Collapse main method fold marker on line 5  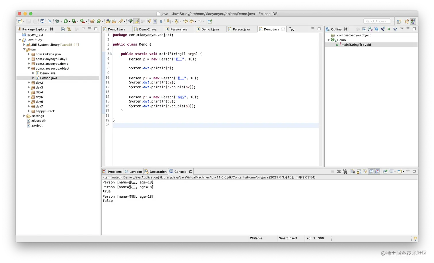(x=111, y=54)
